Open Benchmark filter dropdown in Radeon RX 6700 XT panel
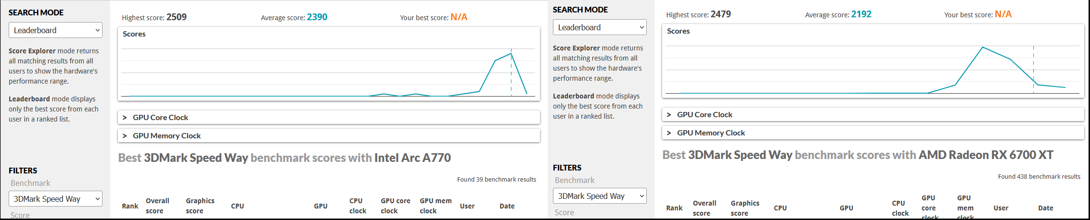 coord(600,196)
